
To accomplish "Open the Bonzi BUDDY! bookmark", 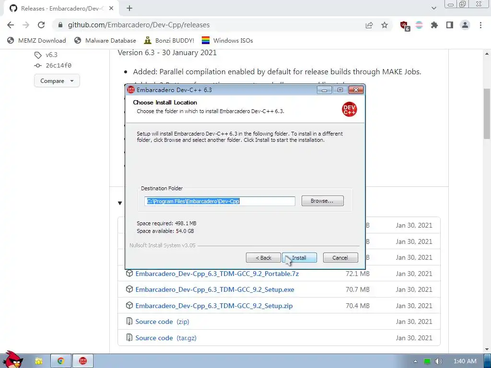I will pyautogui.click(x=169, y=40).
